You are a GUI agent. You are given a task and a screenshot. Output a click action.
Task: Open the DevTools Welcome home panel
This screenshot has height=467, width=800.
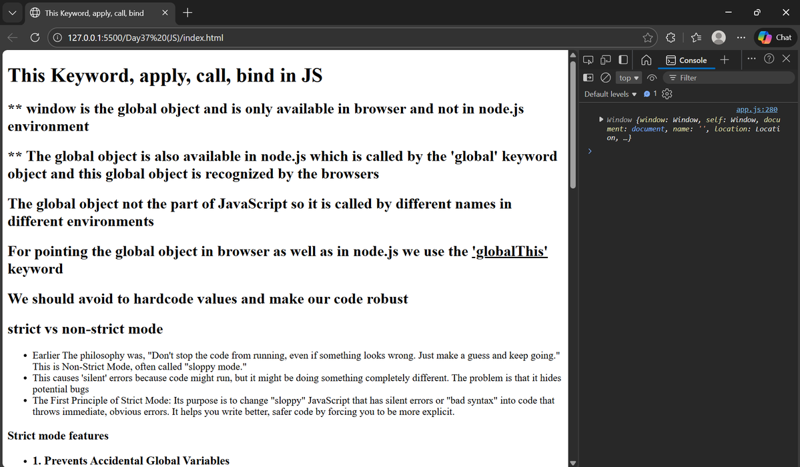coord(647,59)
